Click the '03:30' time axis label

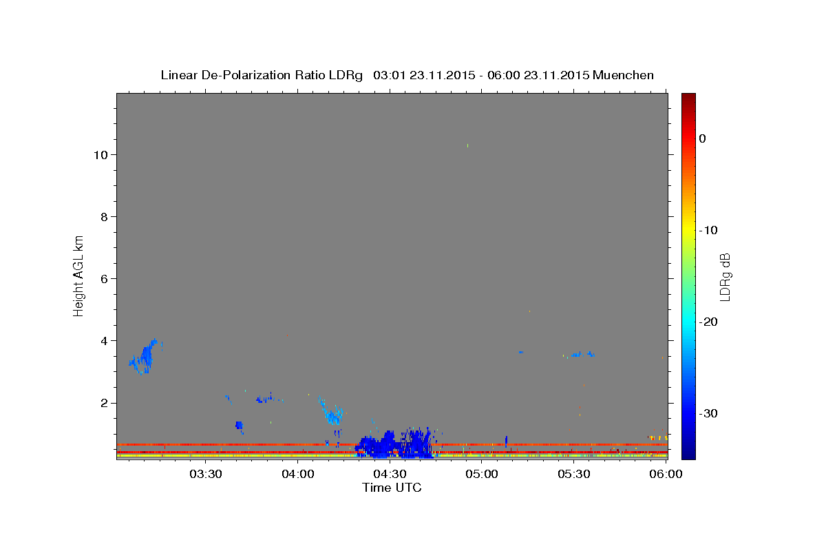coord(205,474)
